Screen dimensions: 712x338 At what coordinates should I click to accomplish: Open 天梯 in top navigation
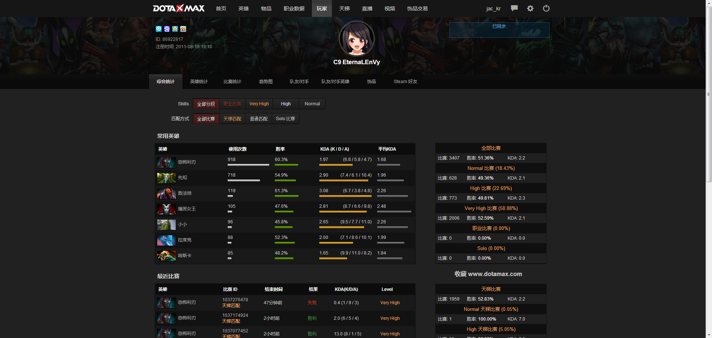pos(345,9)
